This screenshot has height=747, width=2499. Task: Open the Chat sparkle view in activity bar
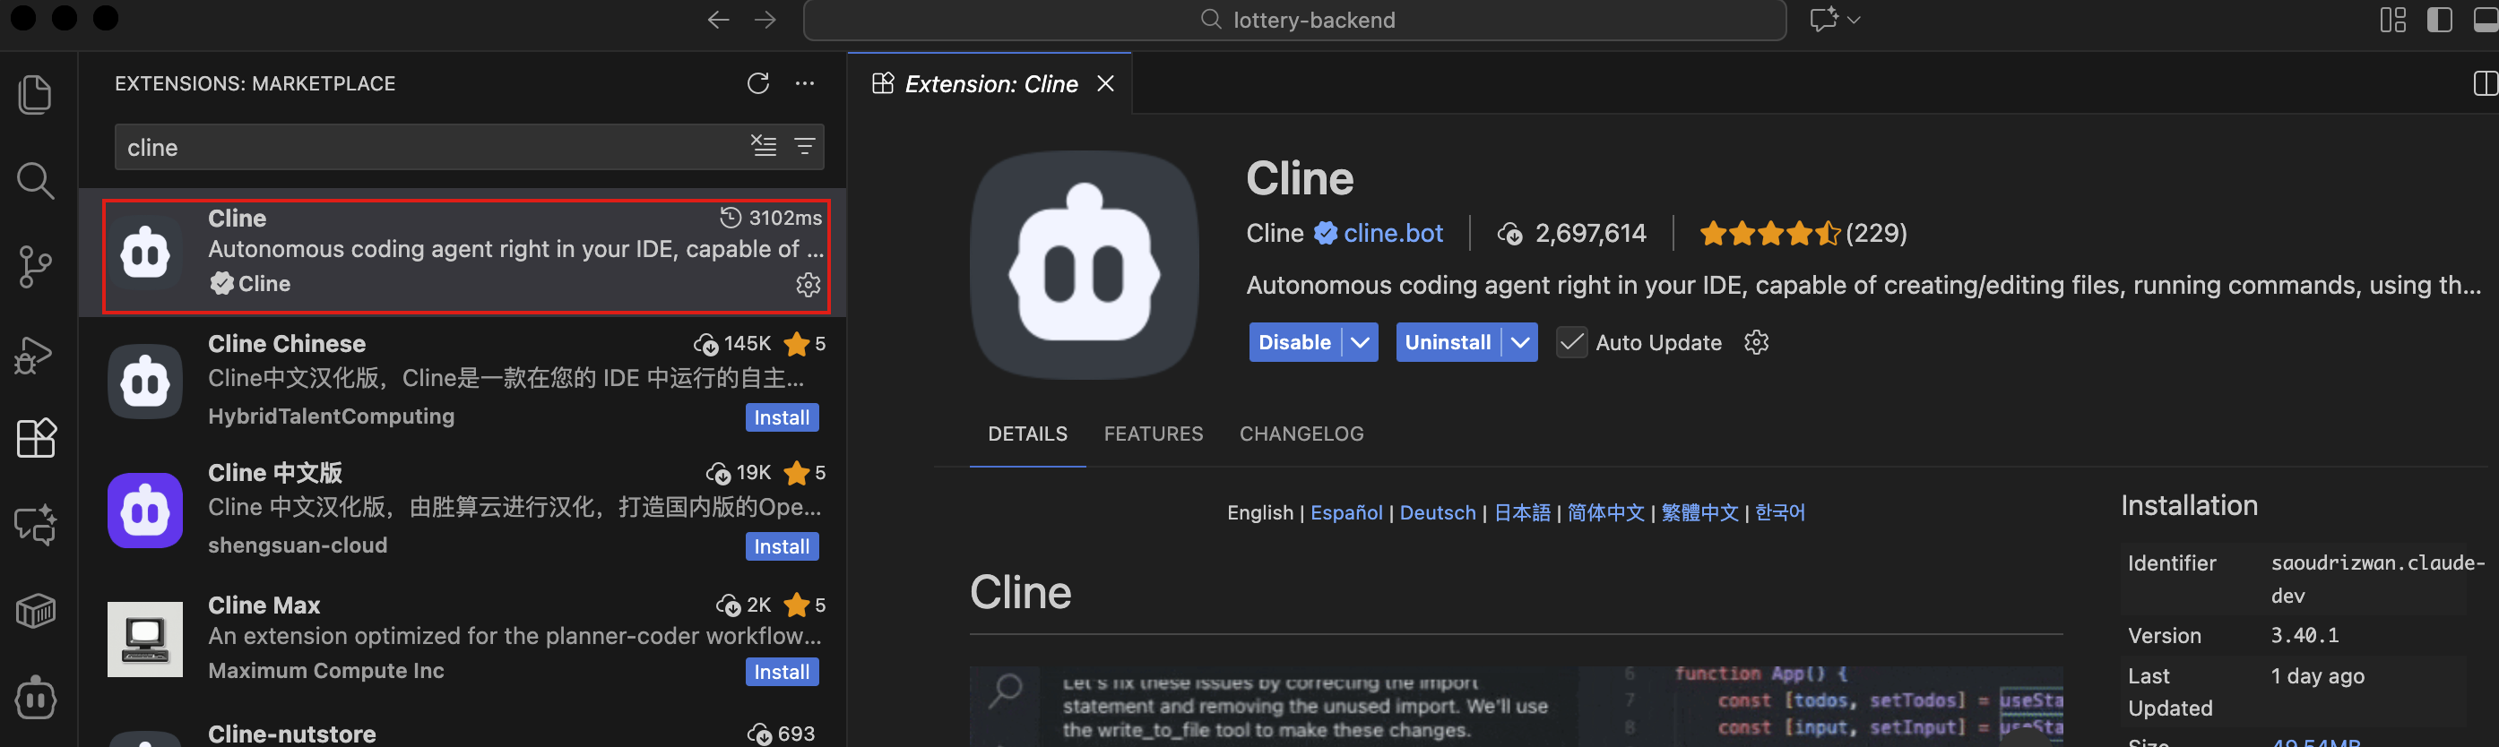36,524
